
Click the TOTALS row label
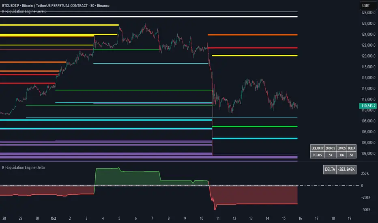click(317, 155)
